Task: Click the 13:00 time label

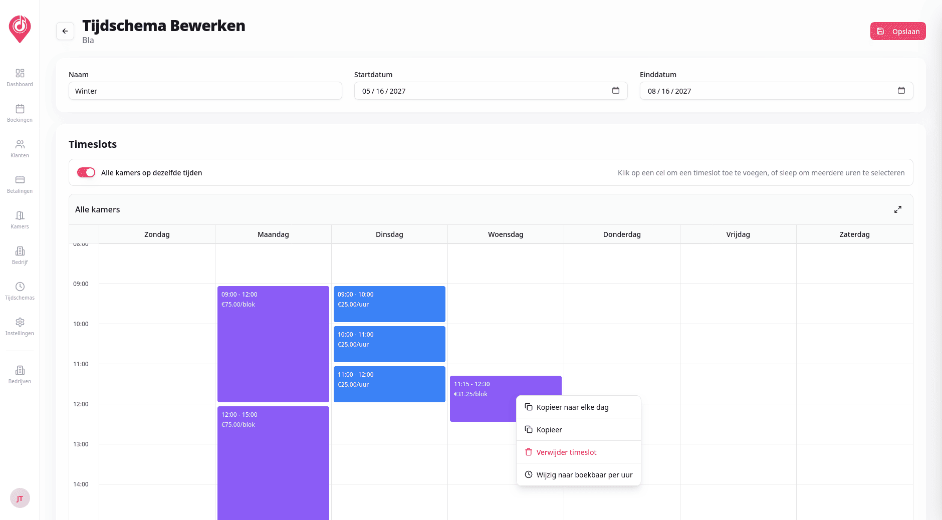Action: click(81, 444)
